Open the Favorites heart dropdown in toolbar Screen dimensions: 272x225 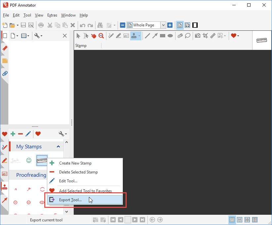(x=238, y=36)
